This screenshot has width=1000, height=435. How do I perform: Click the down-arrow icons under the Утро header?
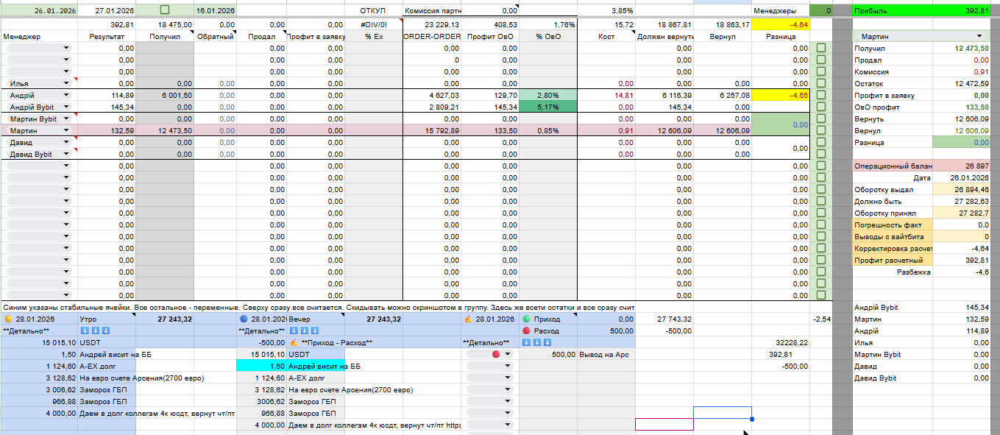click(x=94, y=330)
